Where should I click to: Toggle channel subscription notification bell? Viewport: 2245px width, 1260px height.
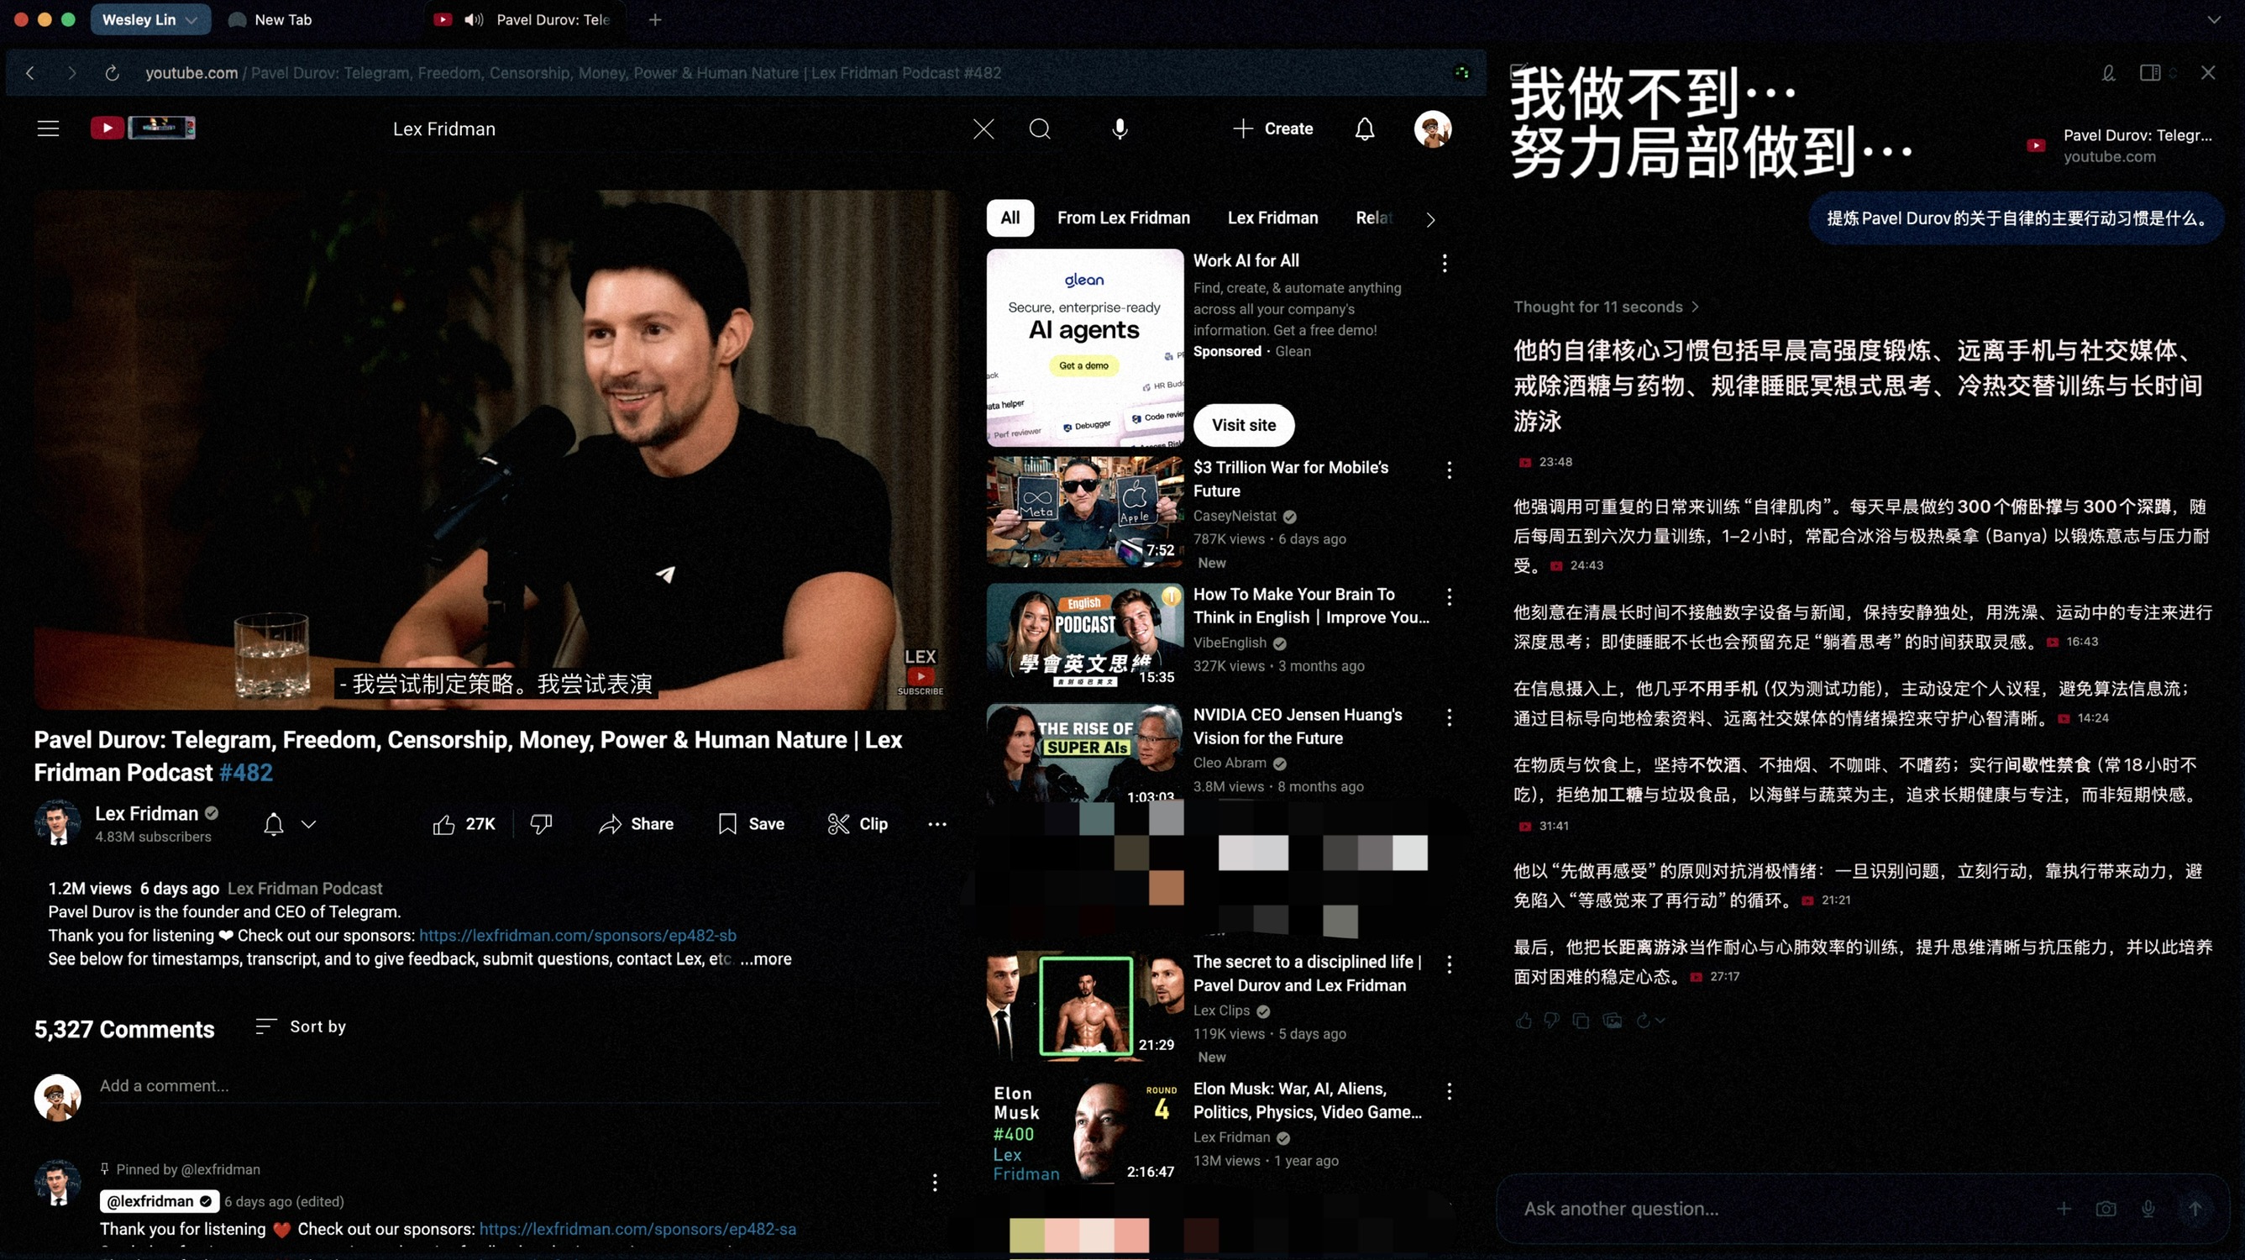click(274, 824)
